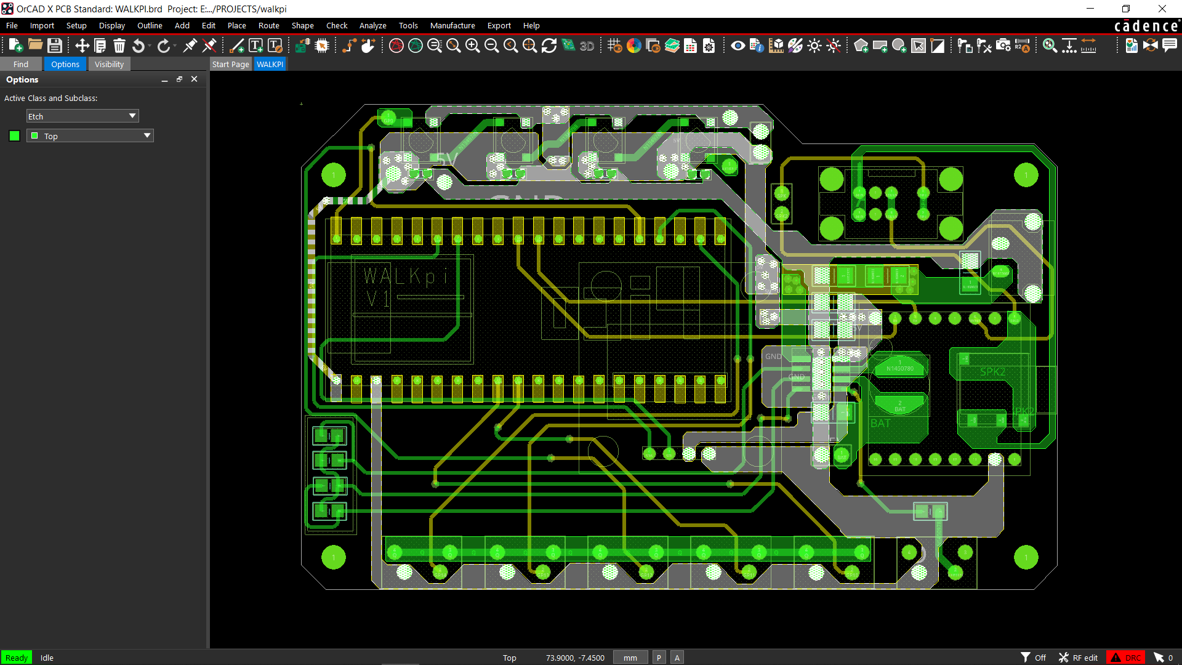Switch to the Visibility panel
Image resolution: width=1182 pixels, height=665 pixels.
point(109,63)
